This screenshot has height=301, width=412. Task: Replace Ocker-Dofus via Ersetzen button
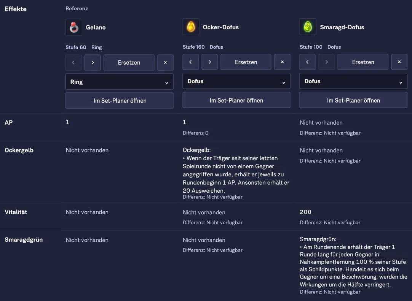pyautogui.click(x=246, y=62)
